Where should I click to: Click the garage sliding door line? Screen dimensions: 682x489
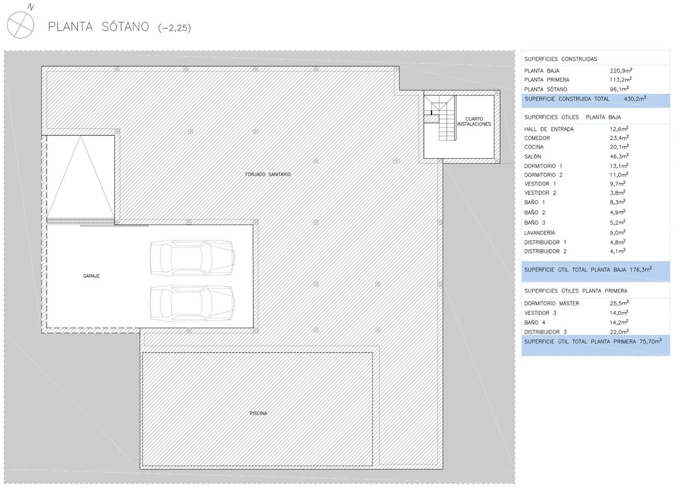[114, 226]
